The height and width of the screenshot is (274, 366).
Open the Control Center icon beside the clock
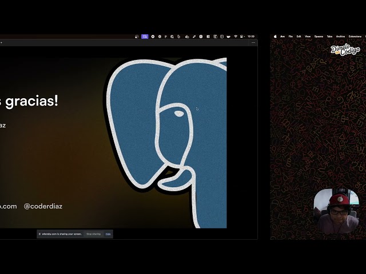click(x=242, y=37)
